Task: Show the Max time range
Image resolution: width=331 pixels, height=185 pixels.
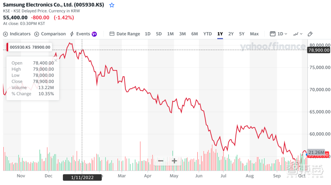Action: (254, 34)
